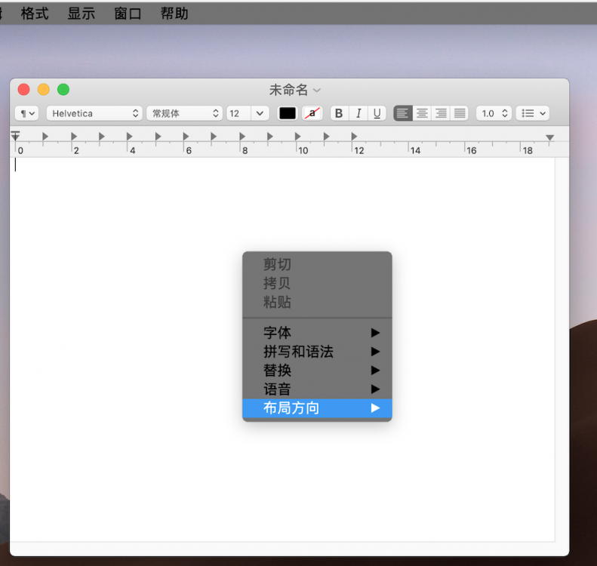
Task: Open the black text color swatch
Action: tap(288, 113)
